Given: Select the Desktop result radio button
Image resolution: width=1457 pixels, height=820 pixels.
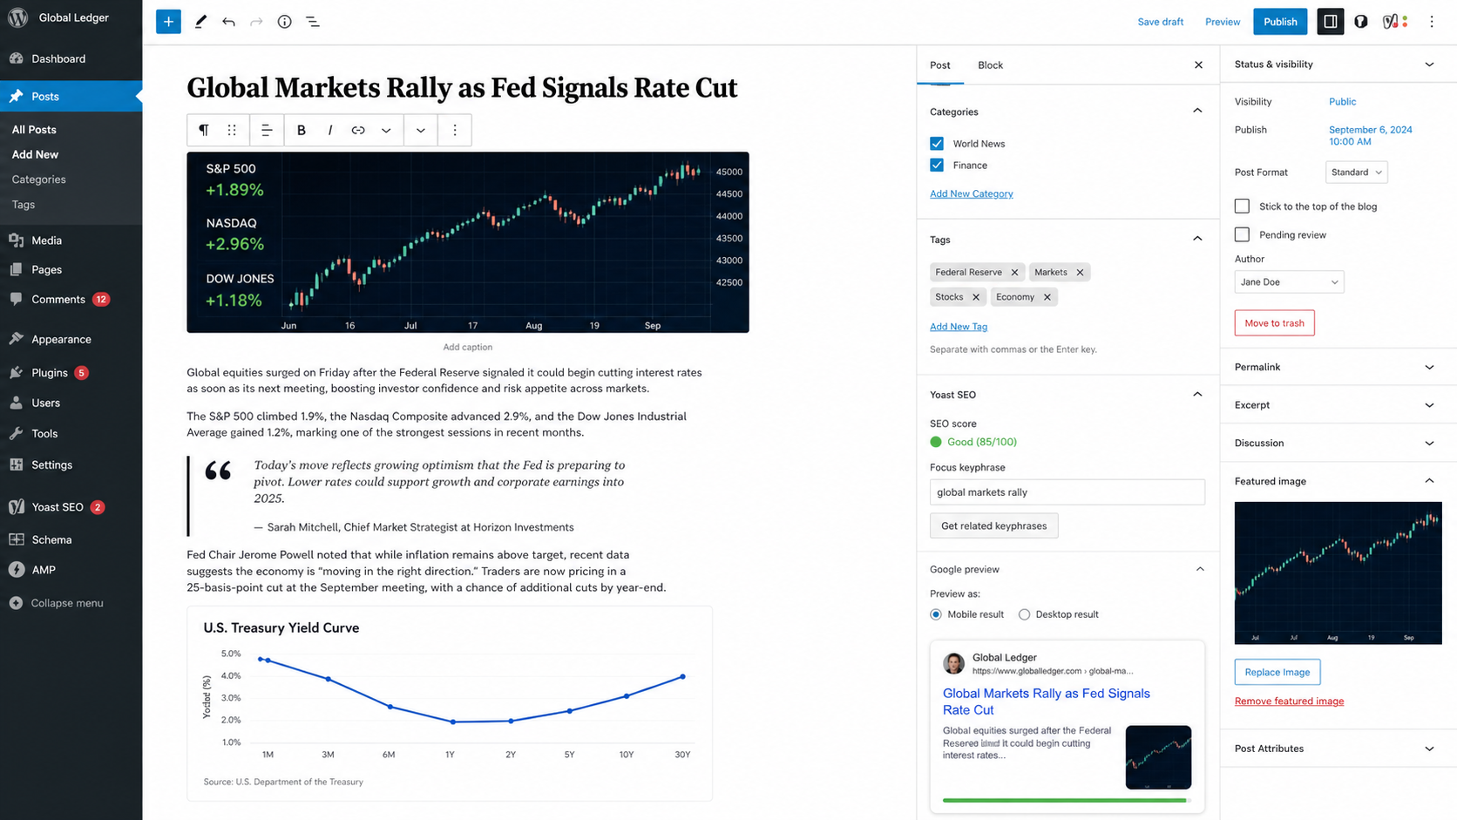Looking at the screenshot, I should pos(1024,614).
